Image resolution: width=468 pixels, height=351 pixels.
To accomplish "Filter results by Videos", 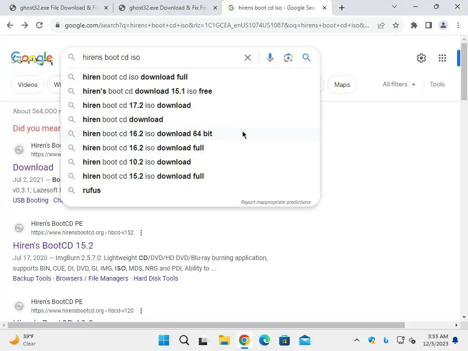I will point(27,85).
